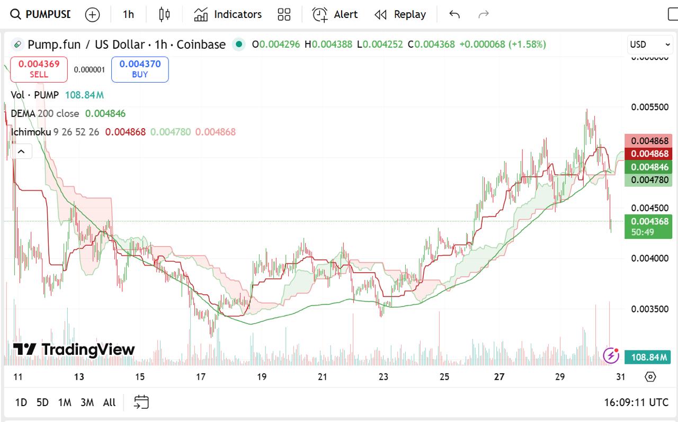Start bar Replay mode
This screenshot has width=678, height=422.
click(x=400, y=14)
